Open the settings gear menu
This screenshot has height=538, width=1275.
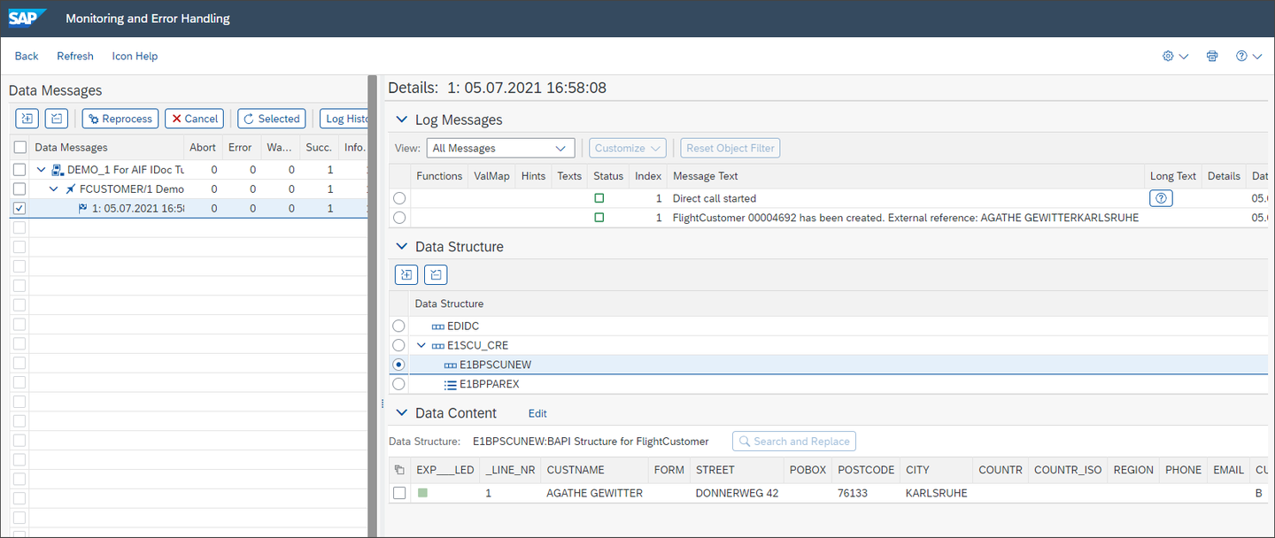(1175, 56)
